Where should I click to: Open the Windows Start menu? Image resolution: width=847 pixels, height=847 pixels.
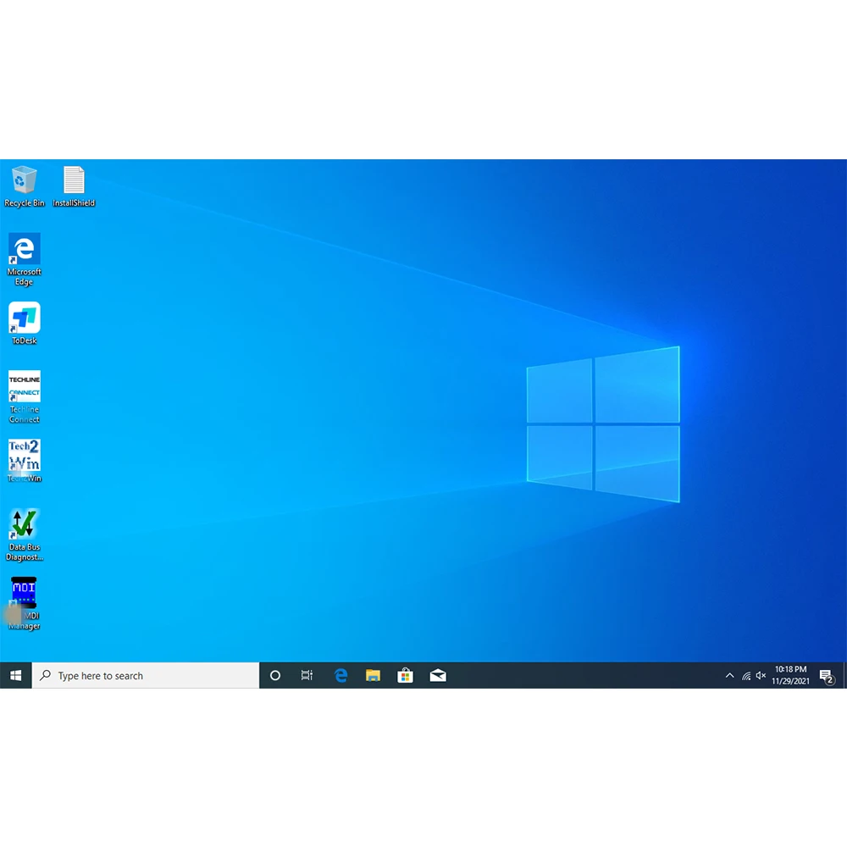point(15,675)
